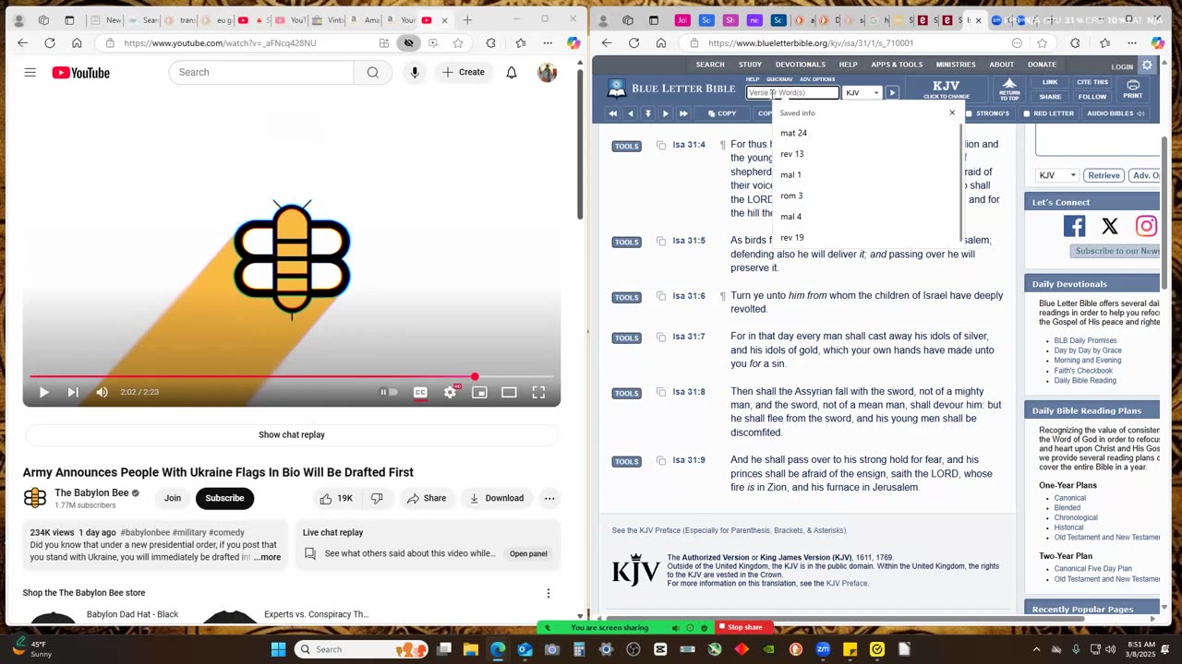The height and width of the screenshot is (664, 1182).
Task: Open KJV version dropdown beside search field
Action: [x=862, y=92]
